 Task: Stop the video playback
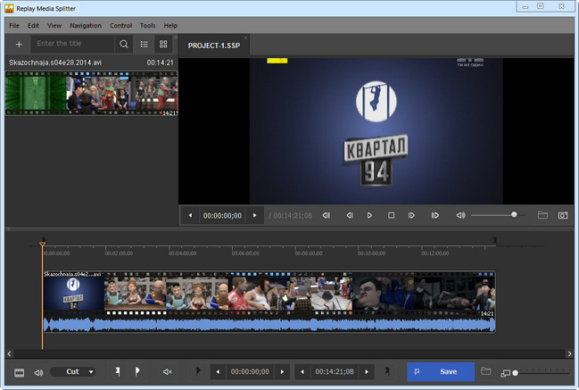(391, 215)
